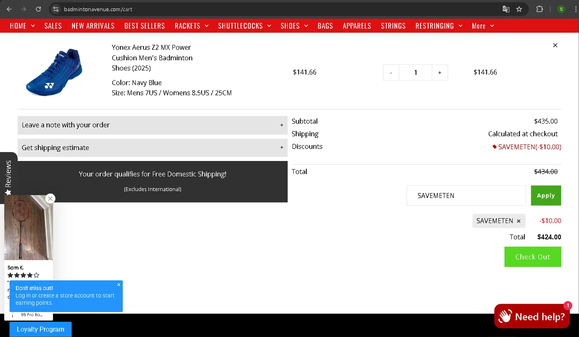Remove Yonex Aerus Z2 shoes from cart
The image size is (579, 337).
(555, 45)
